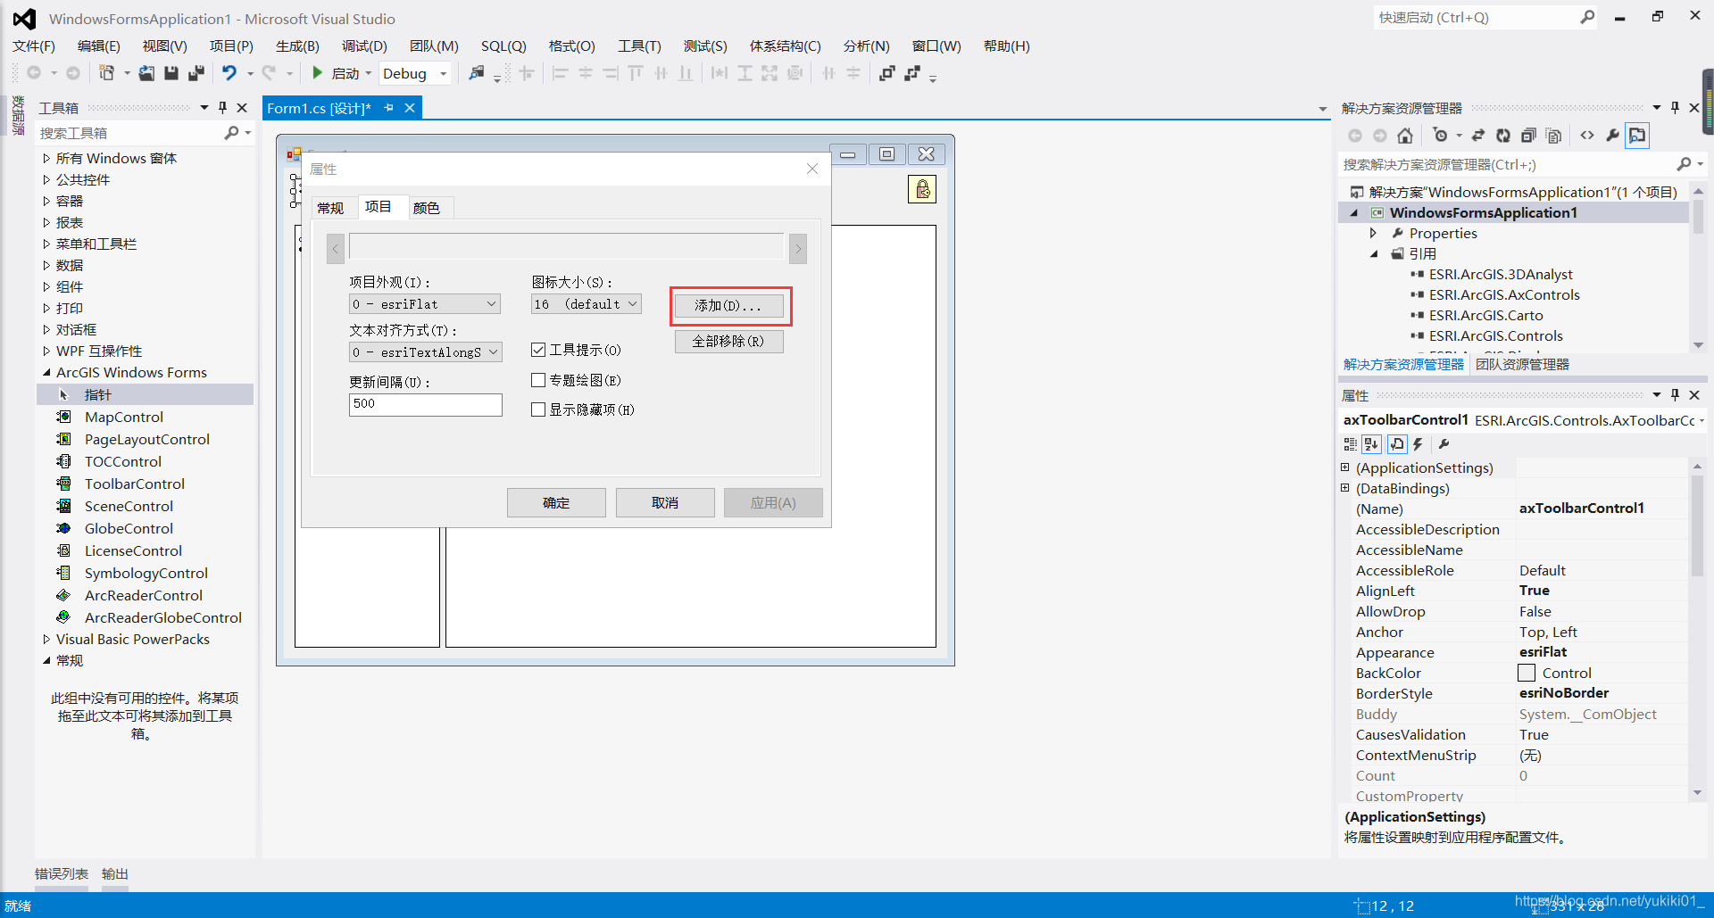Click the Undo icon in the toolbar

229,73
